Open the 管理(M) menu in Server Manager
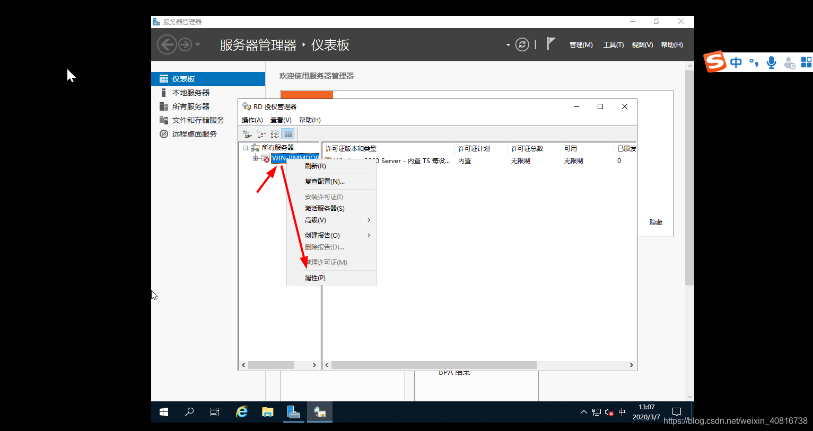 pos(581,45)
